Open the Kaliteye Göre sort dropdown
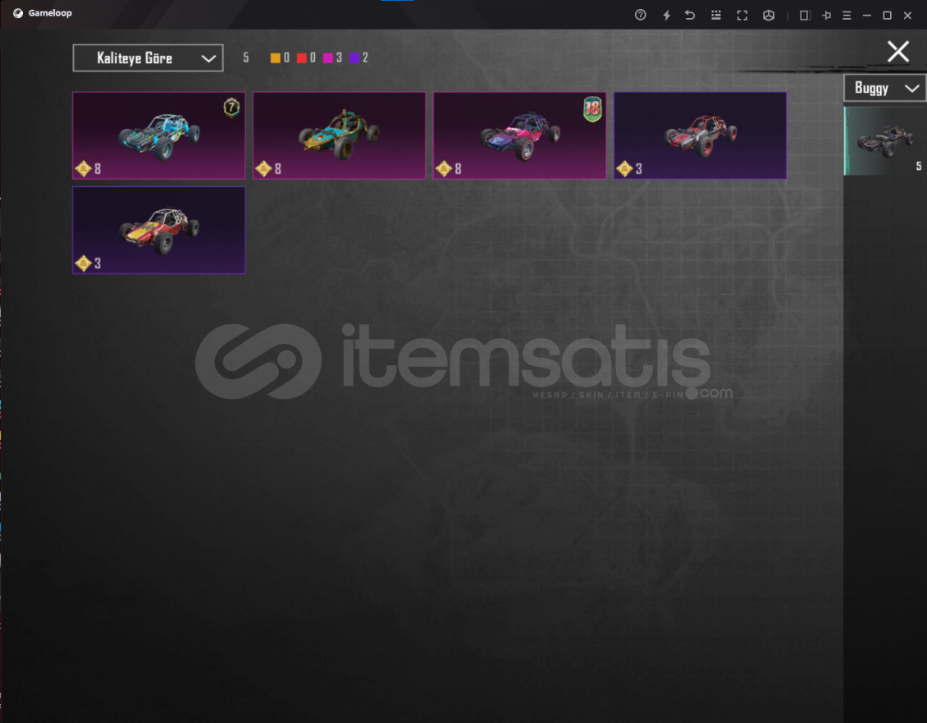 coord(148,58)
